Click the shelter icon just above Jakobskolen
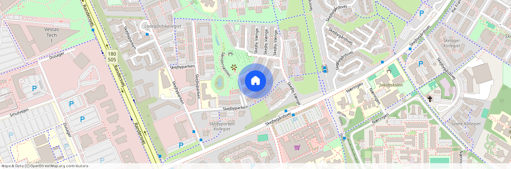The height and width of the screenshot is (169, 511). click(x=389, y=71)
